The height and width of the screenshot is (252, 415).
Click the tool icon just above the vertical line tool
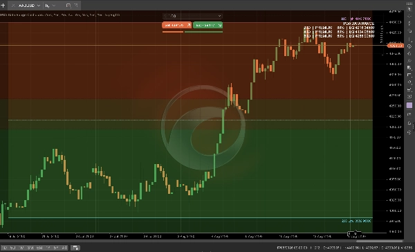(409, 31)
